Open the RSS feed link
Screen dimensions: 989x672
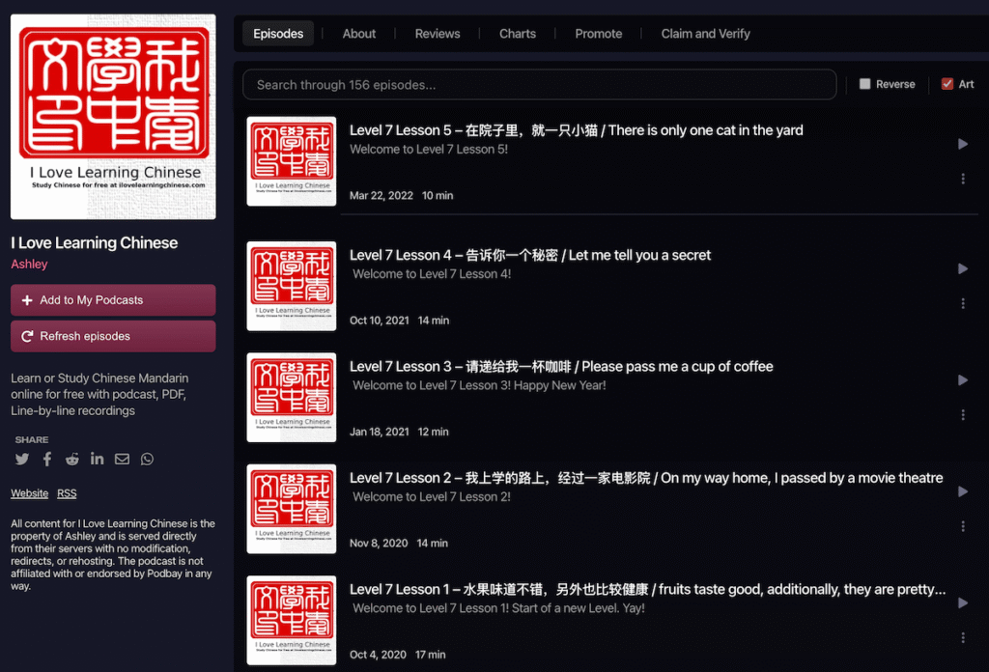[x=67, y=493]
